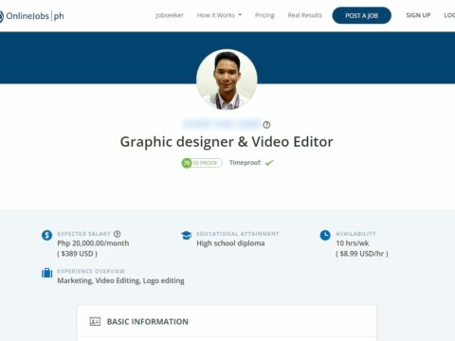
Task: Click the help icon beside the blurred name
Action: pos(266,125)
